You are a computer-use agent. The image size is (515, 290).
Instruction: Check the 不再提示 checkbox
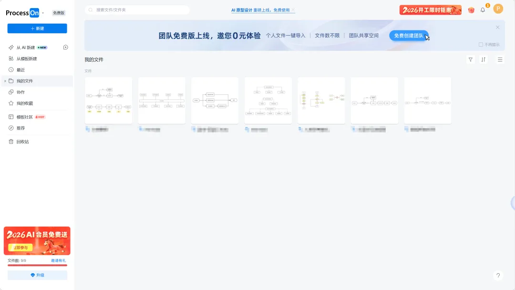pos(481,45)
